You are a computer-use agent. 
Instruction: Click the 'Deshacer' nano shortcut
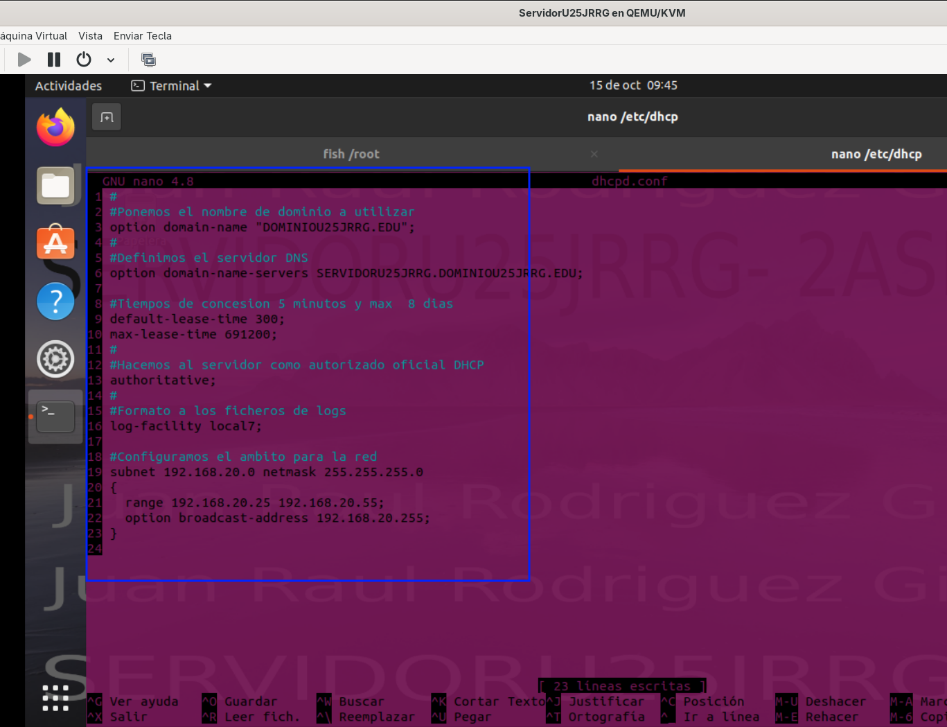coord(835,701)
